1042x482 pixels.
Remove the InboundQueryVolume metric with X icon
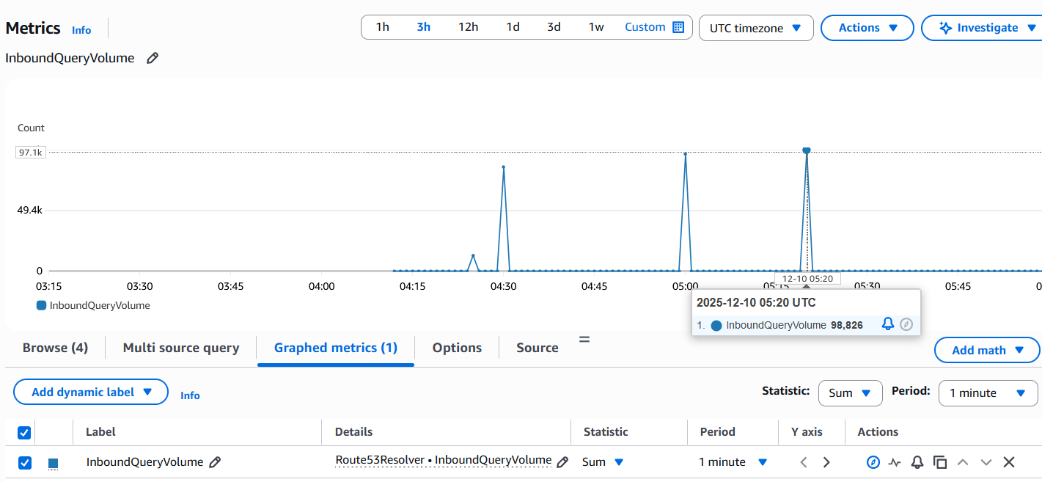1009,462
